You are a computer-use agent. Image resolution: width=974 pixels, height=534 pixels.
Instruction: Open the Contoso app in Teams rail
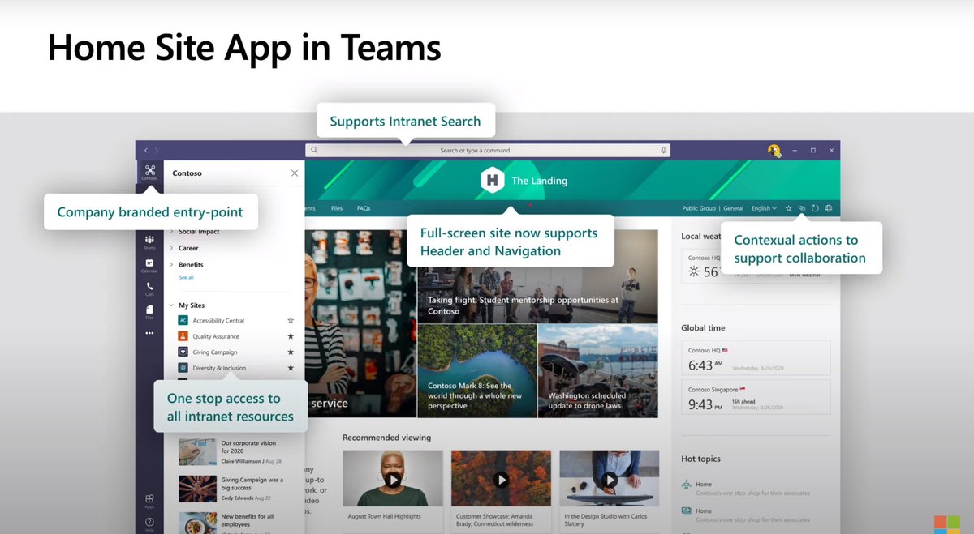(x=149, y=172)
